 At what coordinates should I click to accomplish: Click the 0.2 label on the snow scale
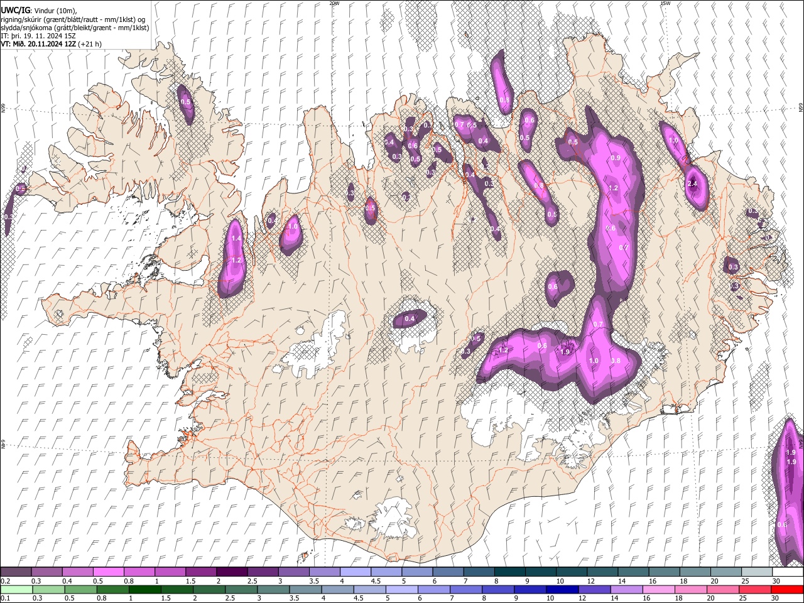pyautogui.click(x=5, y=581)
